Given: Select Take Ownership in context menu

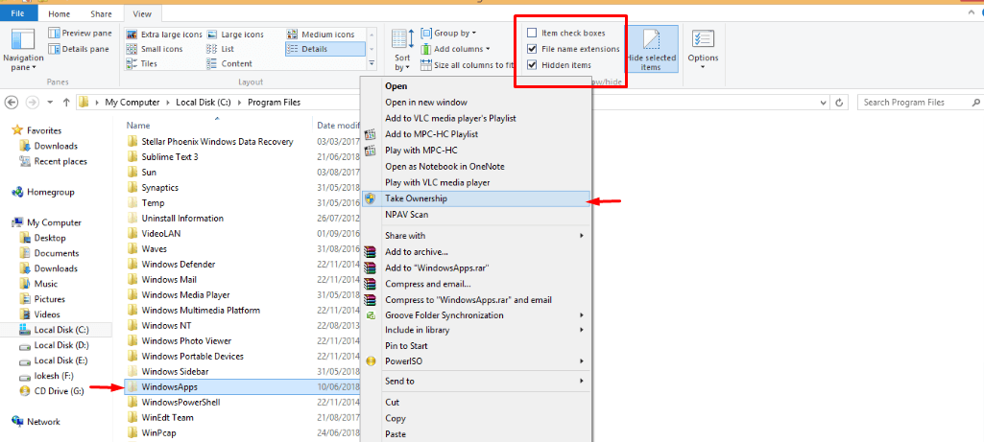Looking at the screenshot, I should pos(477,198).
